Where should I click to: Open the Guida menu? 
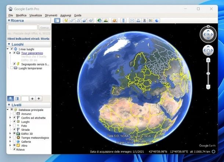click(x=77, y=15)
